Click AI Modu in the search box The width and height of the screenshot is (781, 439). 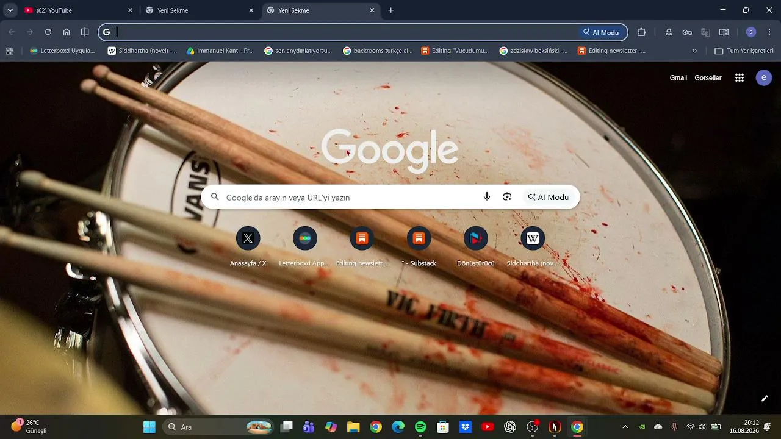549,197
